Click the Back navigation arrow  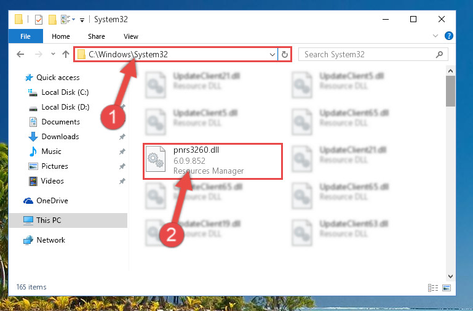[20, 54]
